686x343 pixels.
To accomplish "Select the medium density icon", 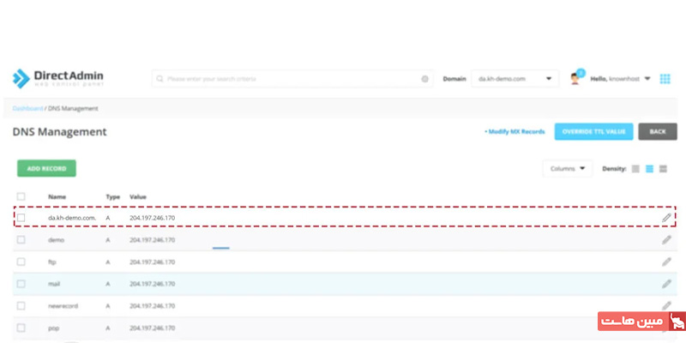I will coord(649,169).
